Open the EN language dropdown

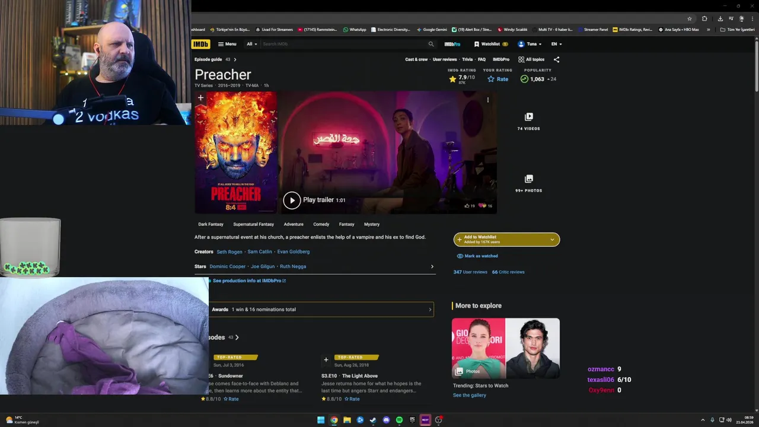tap(556, 44)
